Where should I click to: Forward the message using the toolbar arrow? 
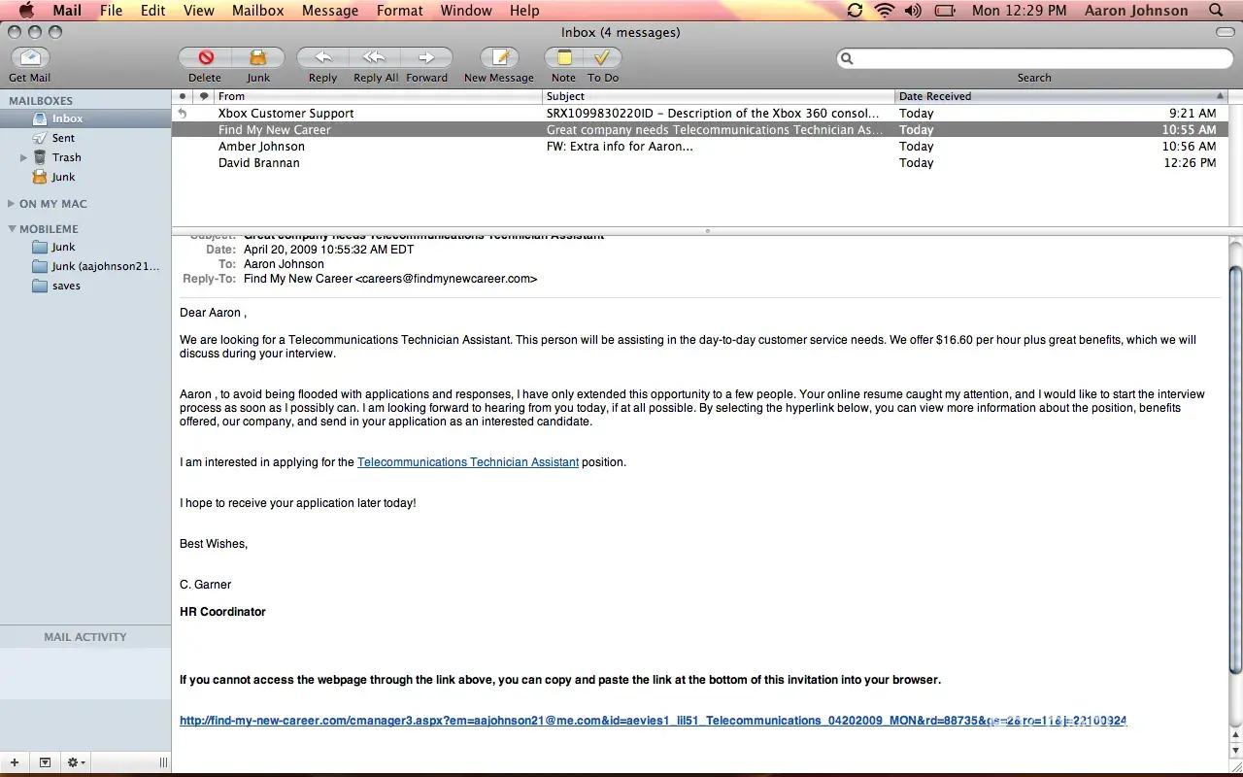(x=427, y=57)
